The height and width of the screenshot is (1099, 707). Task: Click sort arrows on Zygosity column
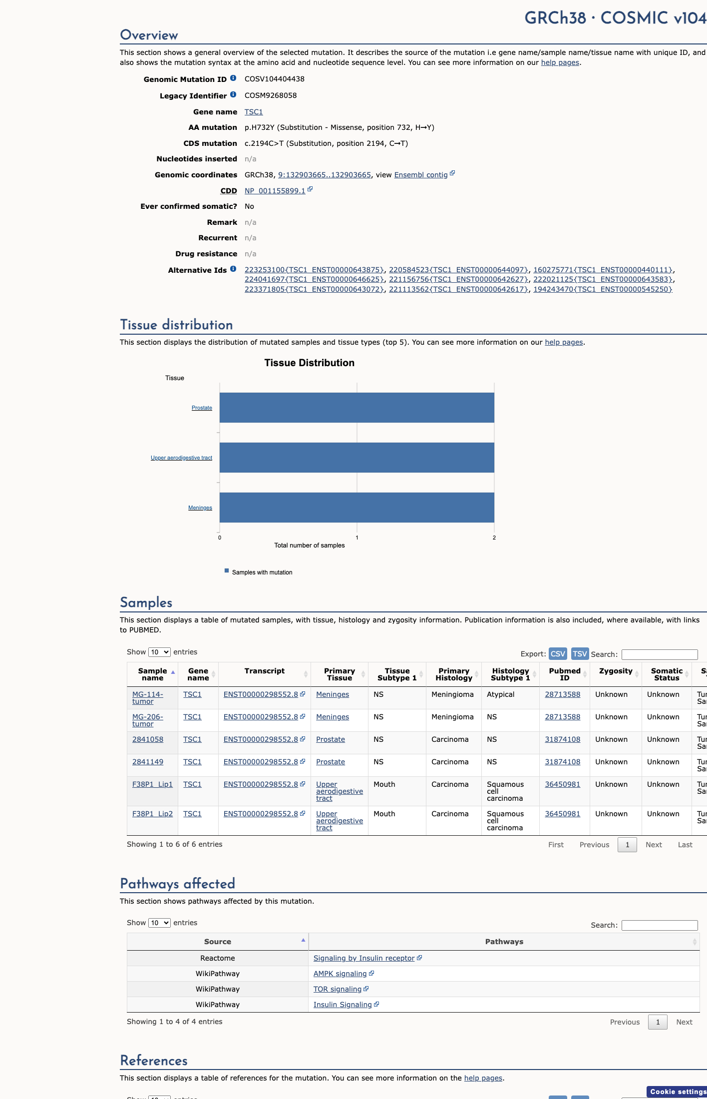(x=637, y=674)
